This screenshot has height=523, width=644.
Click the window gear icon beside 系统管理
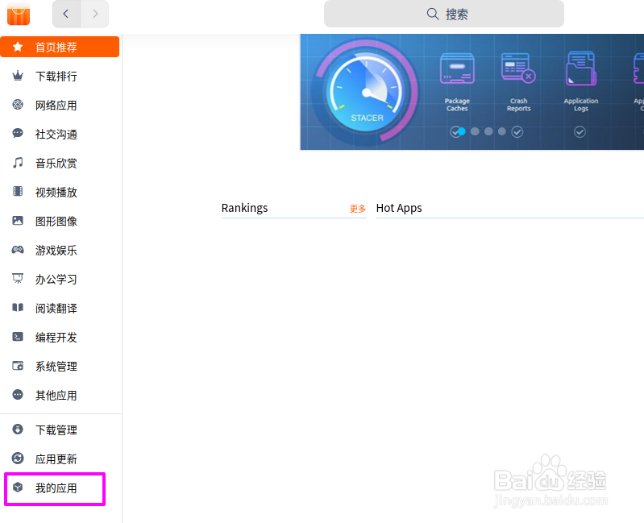point(18,365)
